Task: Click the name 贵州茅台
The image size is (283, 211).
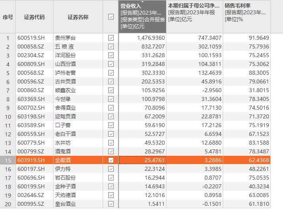Action: point(65,38)
